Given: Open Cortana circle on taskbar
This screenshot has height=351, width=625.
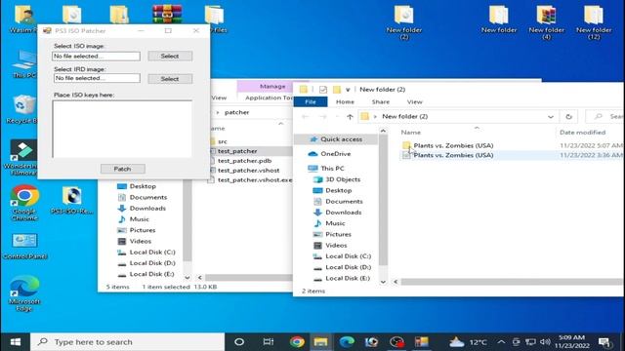Looking at the screenshot, I should point(239,342).
